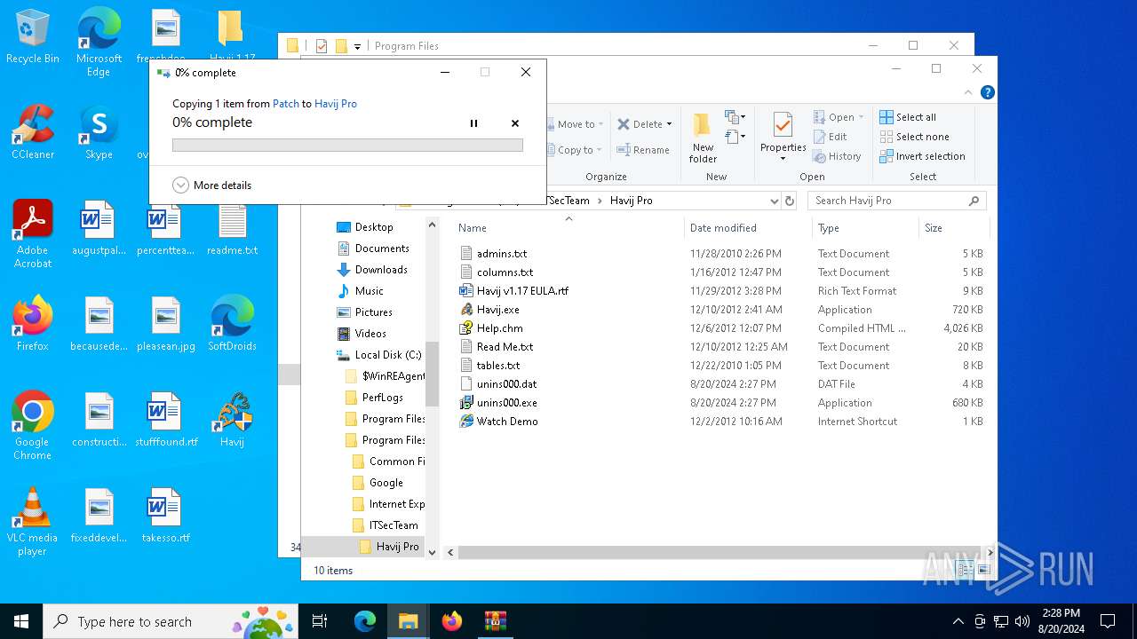Image resolution: width=1137 pixels, height=639 pixels.
Task: Open Adobe Acrobat desktop icon
Action: click(33, 234)
